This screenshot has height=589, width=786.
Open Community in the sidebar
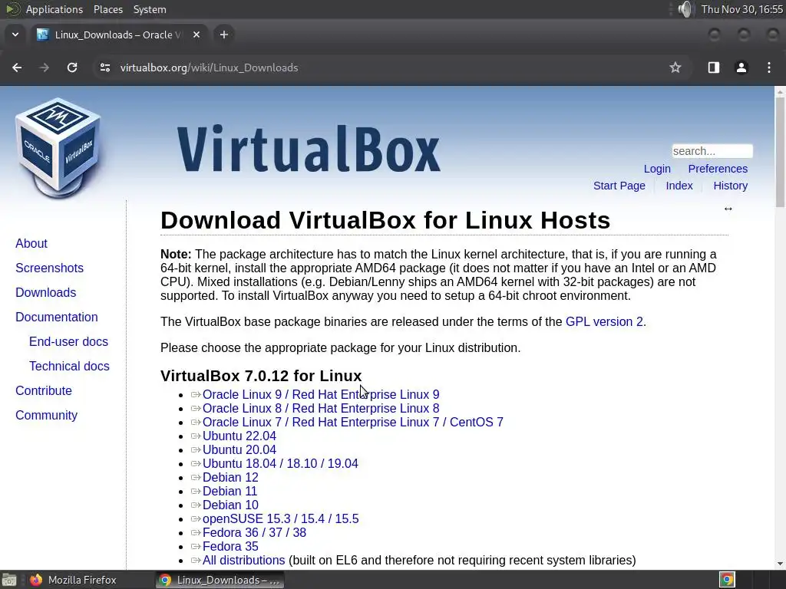[47, 415]
